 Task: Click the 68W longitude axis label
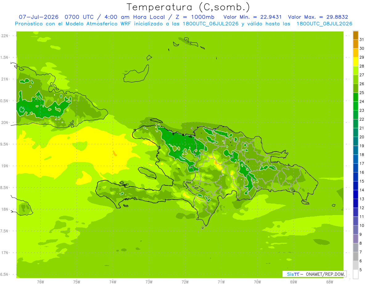[330, 282]
